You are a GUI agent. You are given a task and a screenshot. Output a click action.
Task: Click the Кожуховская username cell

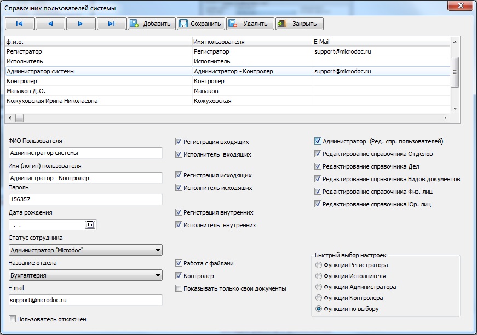(x=253, y=101)
